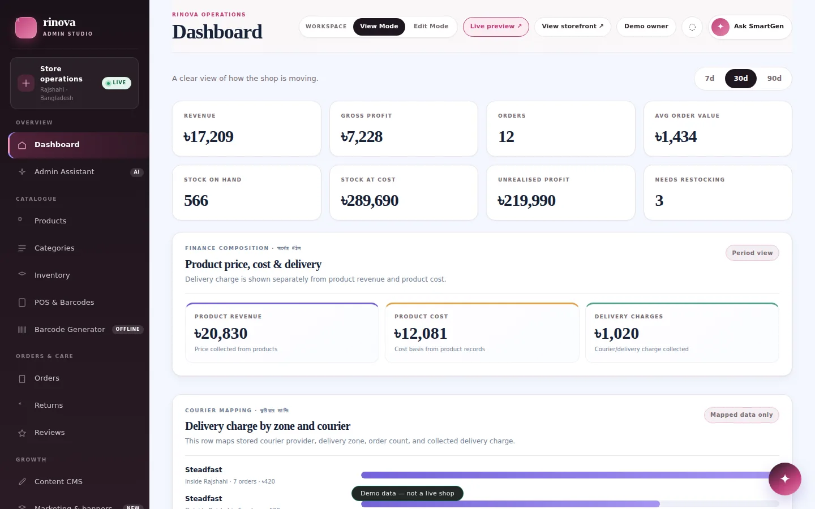
Task: Click the Barcode Generator barcode icon
Action: tap(22, 330)
